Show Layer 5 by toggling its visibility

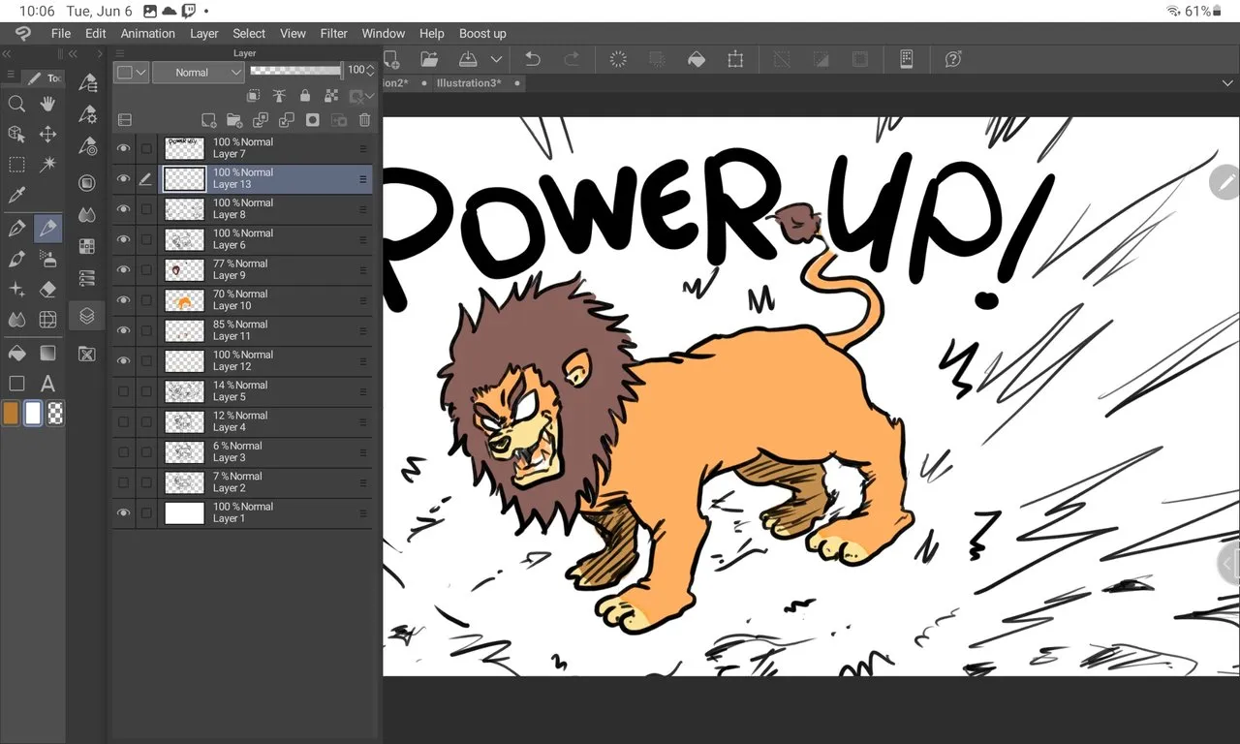123,391
